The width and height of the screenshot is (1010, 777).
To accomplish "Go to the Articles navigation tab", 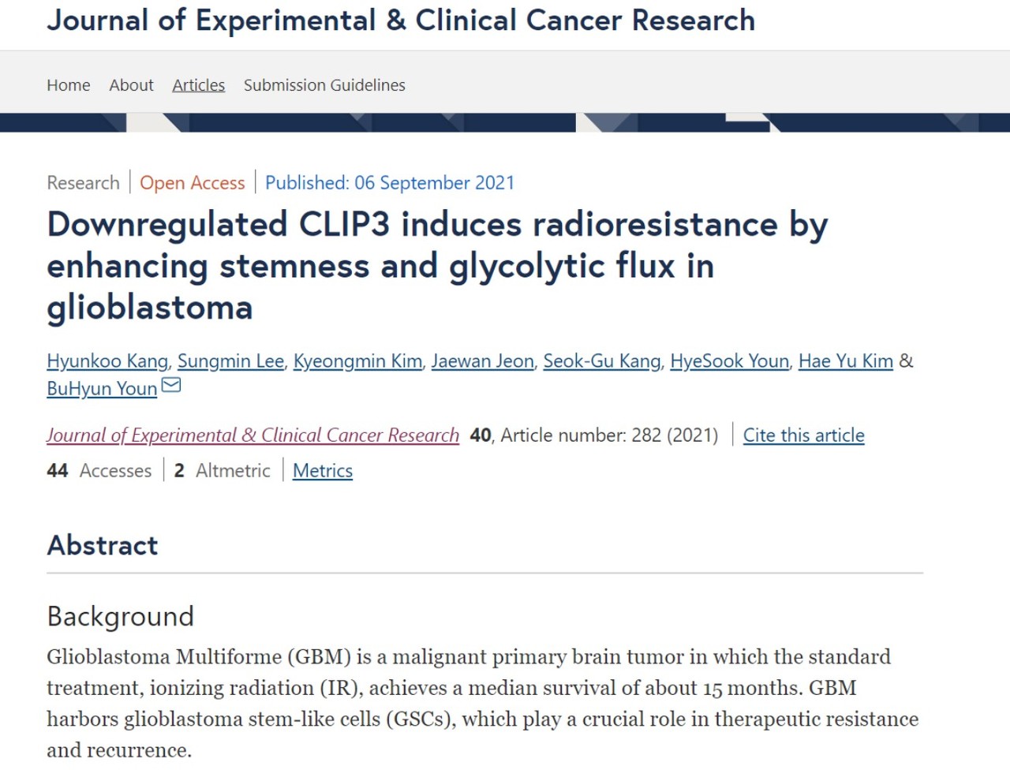I will [x=199, y=85].
